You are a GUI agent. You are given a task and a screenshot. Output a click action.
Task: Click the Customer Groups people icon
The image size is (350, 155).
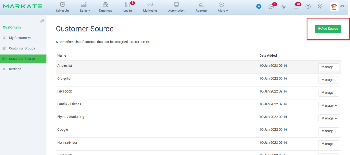pos(4,48)
